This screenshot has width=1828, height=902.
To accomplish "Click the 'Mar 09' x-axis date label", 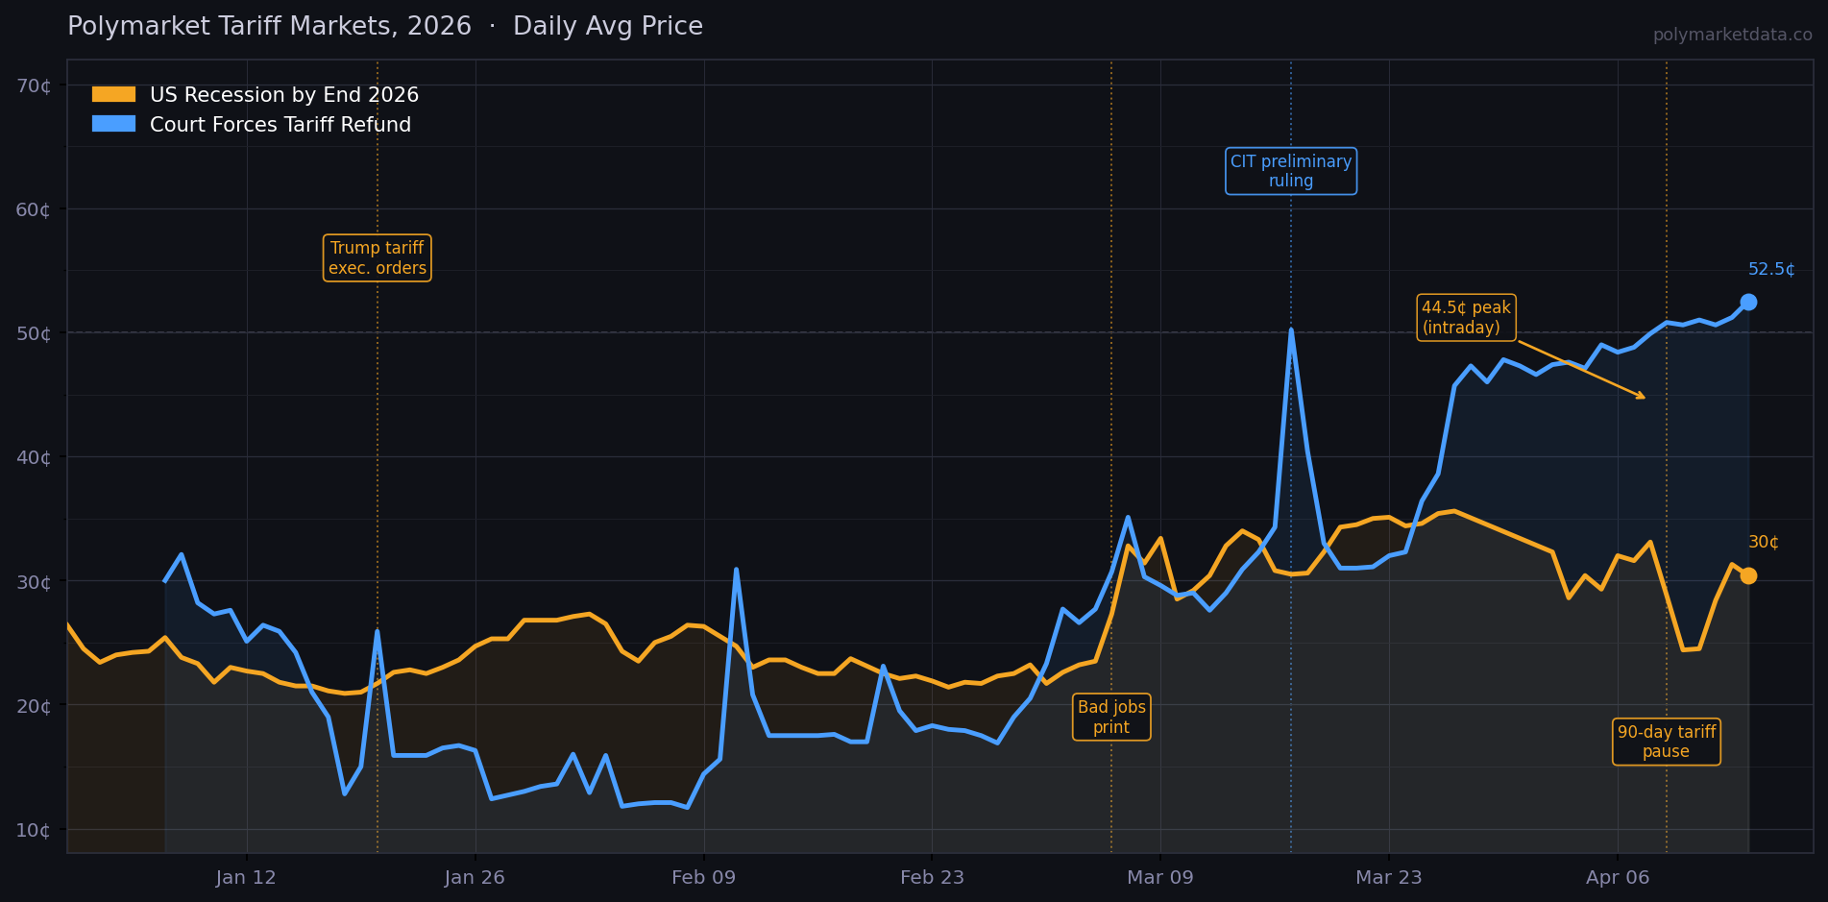I will [1159, 877].
